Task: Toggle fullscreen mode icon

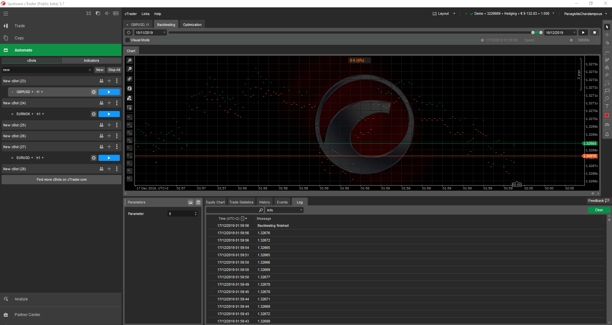Action: pos(89,13)
